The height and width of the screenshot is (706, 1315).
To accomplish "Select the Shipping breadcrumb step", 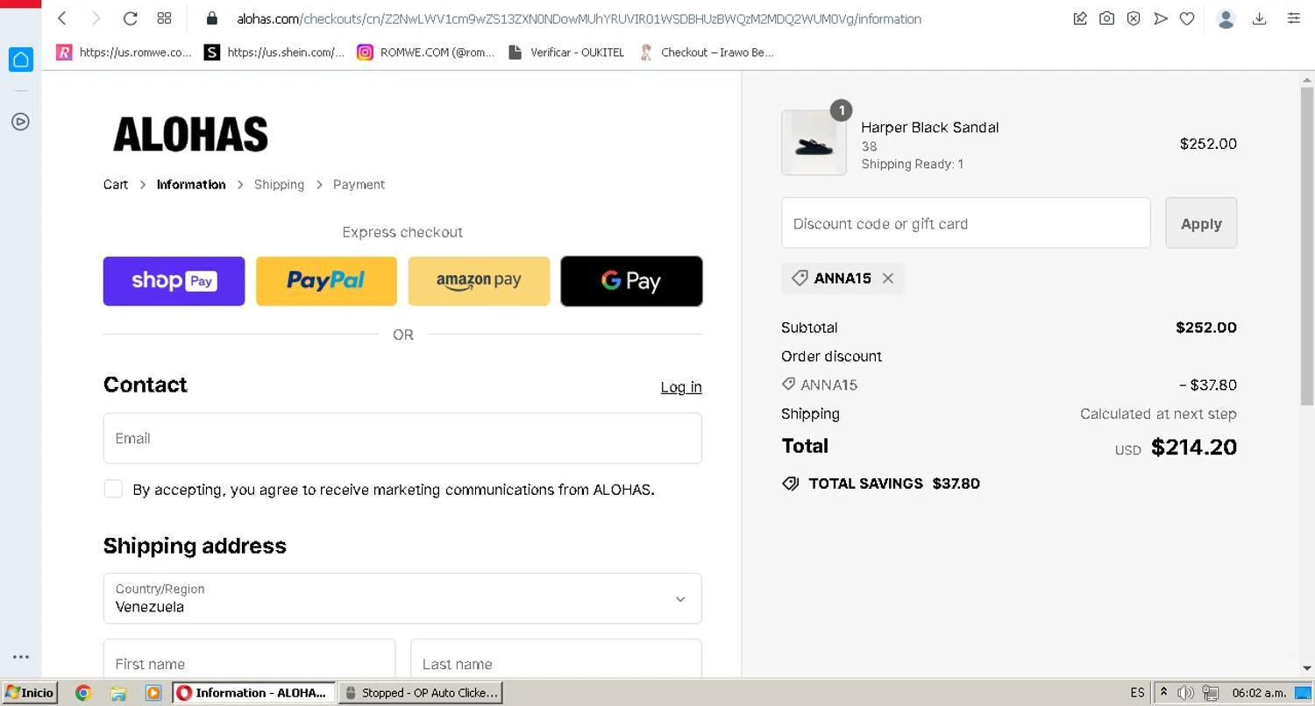I will (x=279, y=185).
